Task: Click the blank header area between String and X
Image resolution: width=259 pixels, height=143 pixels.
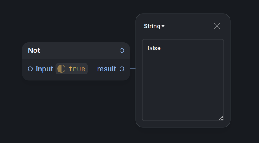Action: point(189,26)
